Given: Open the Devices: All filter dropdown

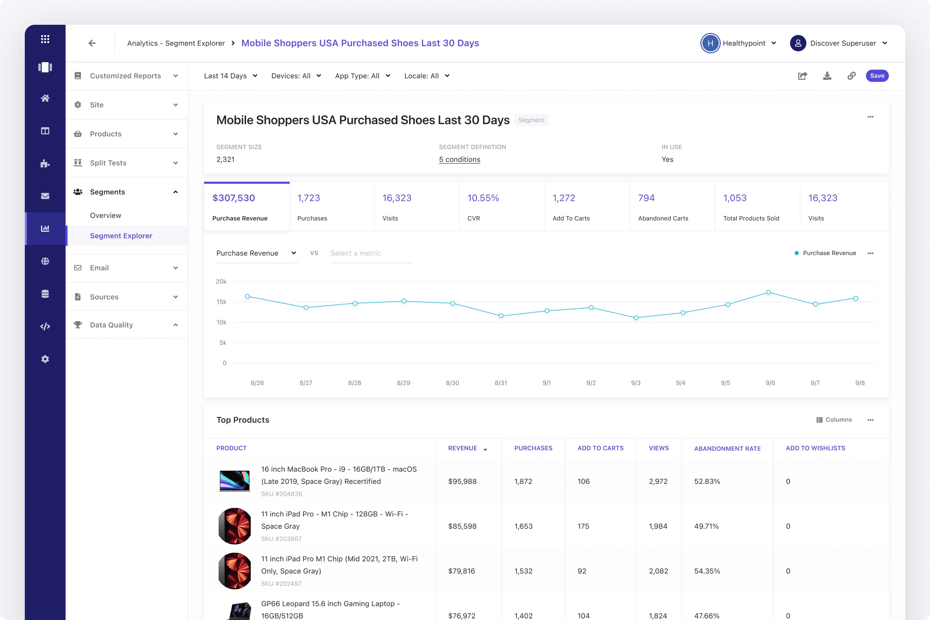Looking at the screenshot, I should point(296,76).
